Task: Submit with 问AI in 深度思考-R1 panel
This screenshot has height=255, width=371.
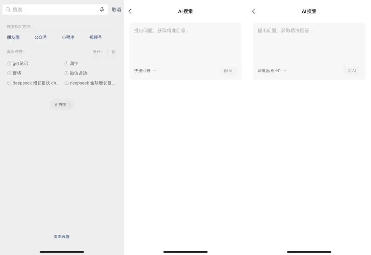Action: [352, 71]
